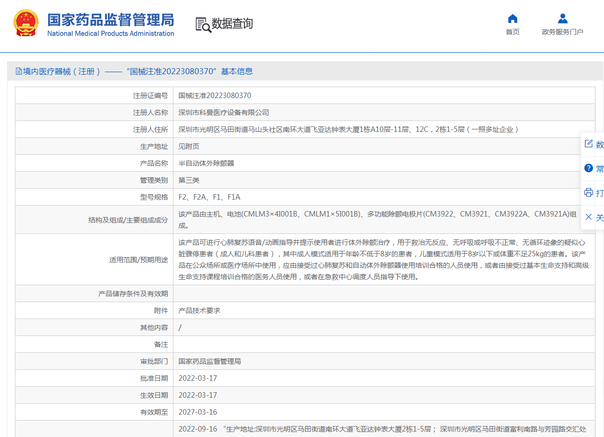Click the edit icon in side panel
The image size is (604, 437).
[589, 144]
